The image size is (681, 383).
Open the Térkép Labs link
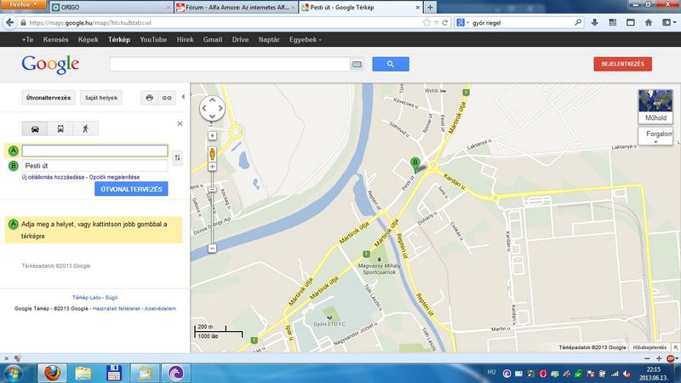(87, 297)
